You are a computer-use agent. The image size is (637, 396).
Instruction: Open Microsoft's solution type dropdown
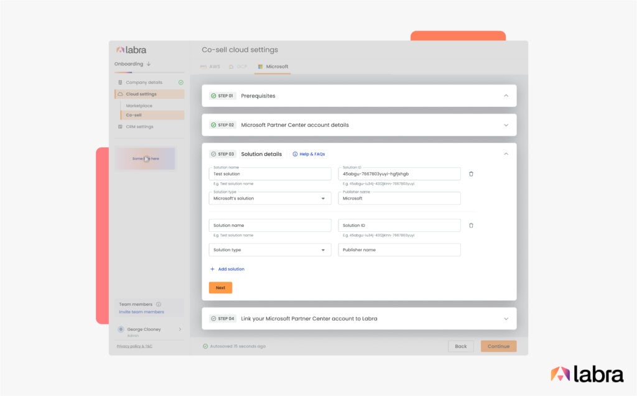[x=270, y=198]
